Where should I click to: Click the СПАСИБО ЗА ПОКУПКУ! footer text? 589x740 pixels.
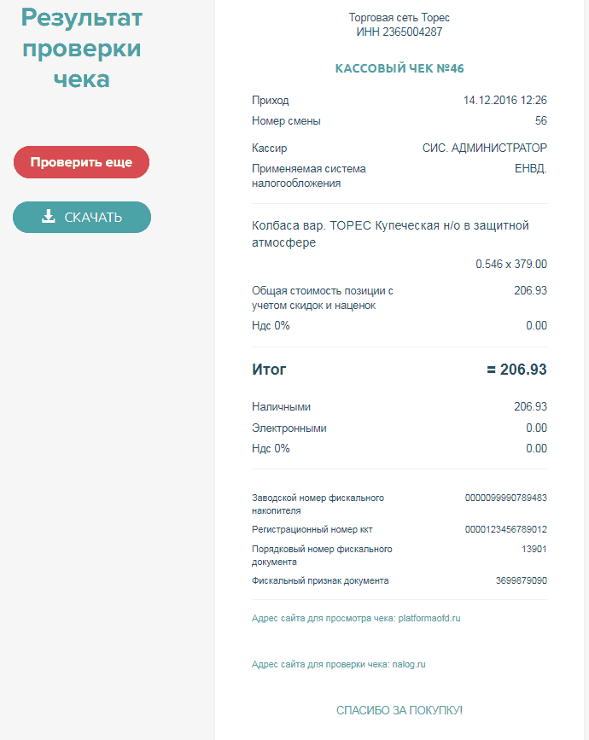tap(399, 711)
